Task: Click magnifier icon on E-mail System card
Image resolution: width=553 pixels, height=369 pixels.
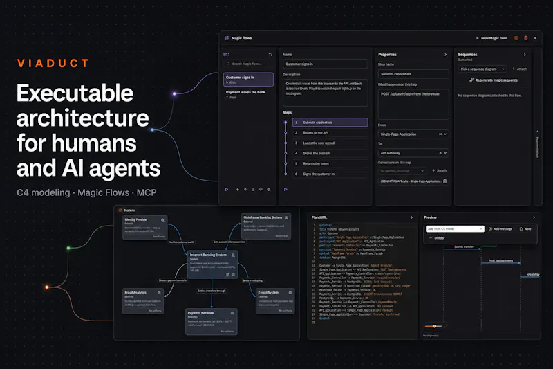Action: tap(290, 293)
